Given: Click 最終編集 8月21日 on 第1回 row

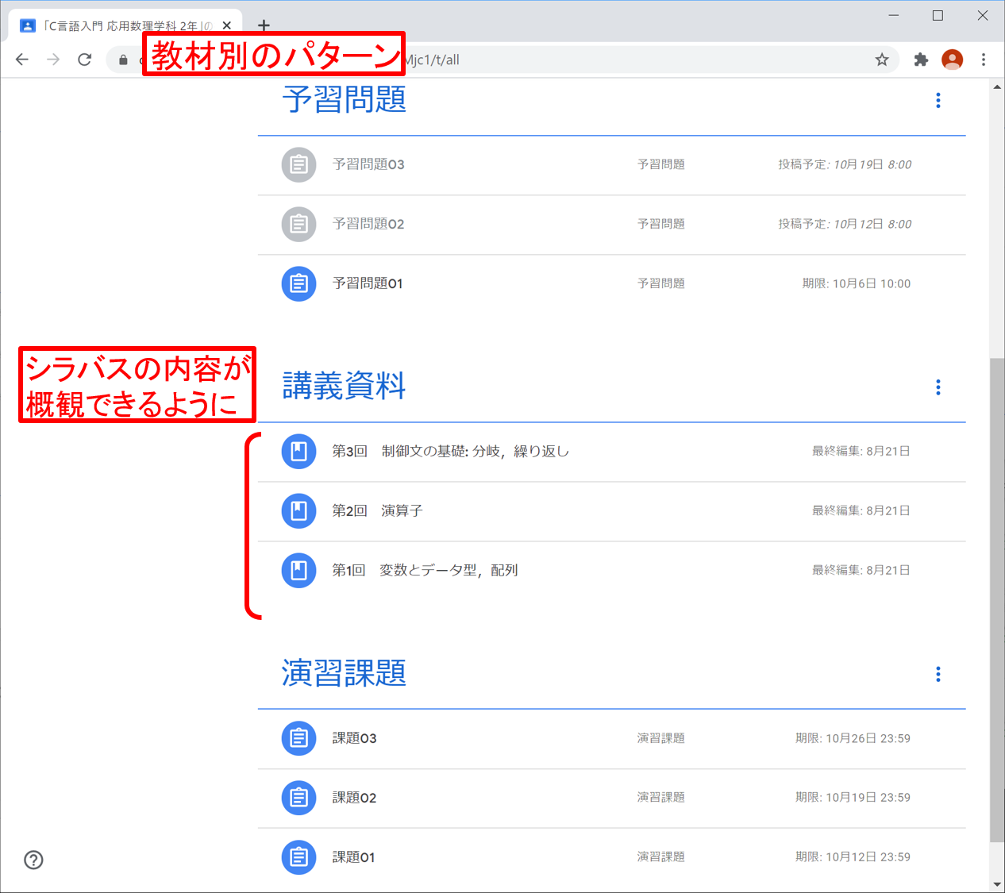Looking at the screenshot, I should [x=861, y=570].
